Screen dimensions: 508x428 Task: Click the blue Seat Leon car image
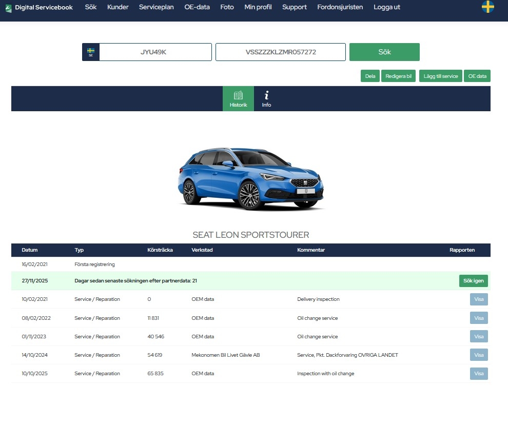[x=251, y=178]
